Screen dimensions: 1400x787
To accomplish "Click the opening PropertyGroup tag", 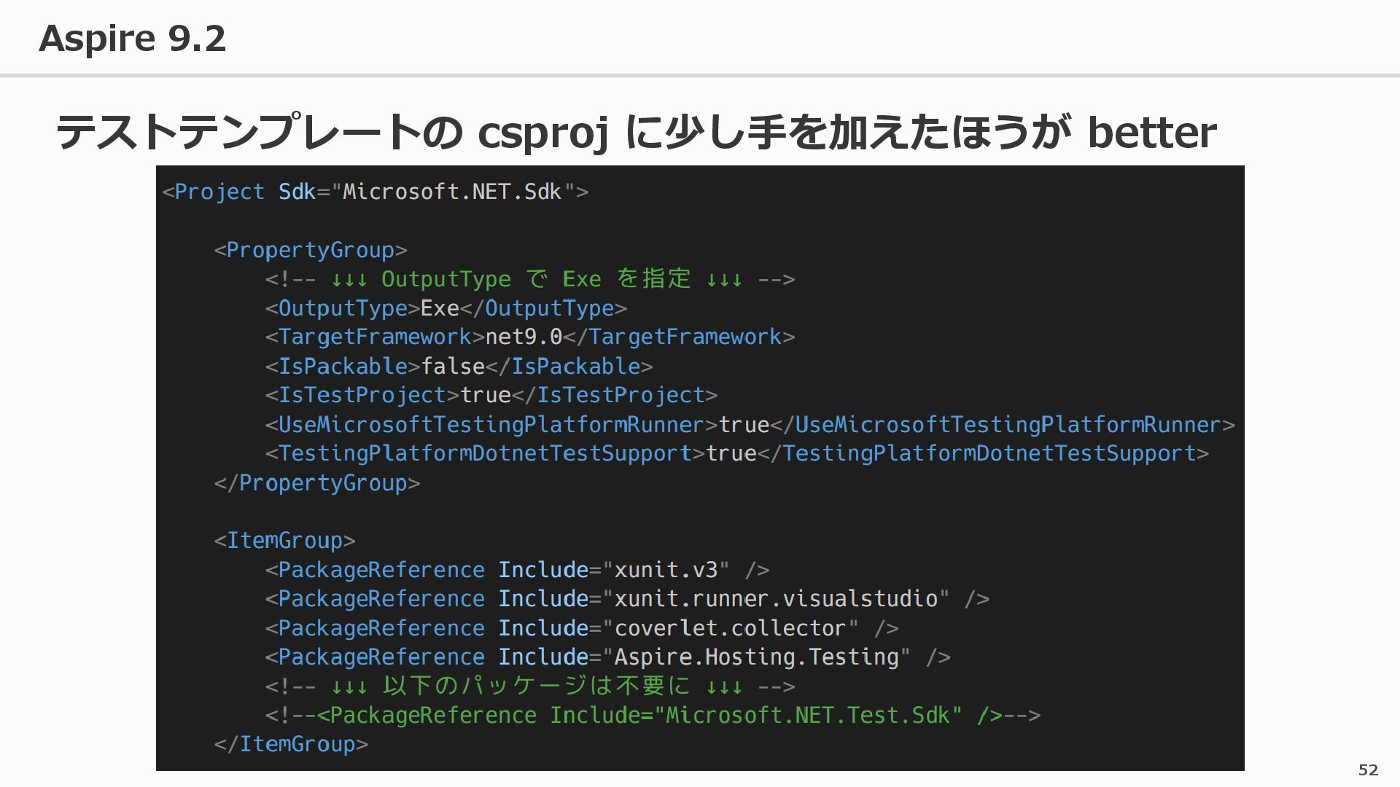I will click(310, 250).
